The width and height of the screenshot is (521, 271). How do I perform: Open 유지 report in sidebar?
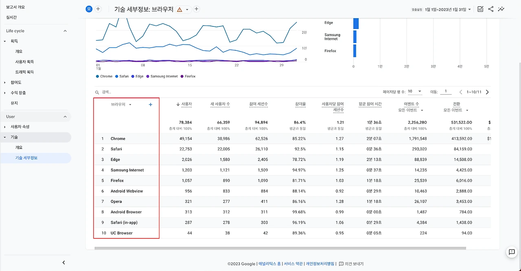click(14, 103)
